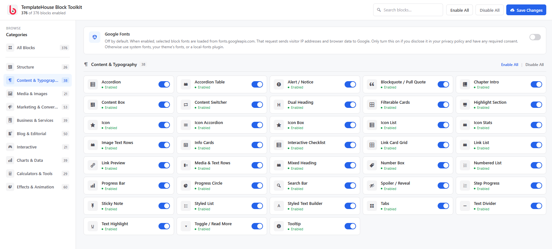The width and height of the screenshot is (552, 249).
Task: Disable the Step Progress toggle
Action: coord(536,186)
